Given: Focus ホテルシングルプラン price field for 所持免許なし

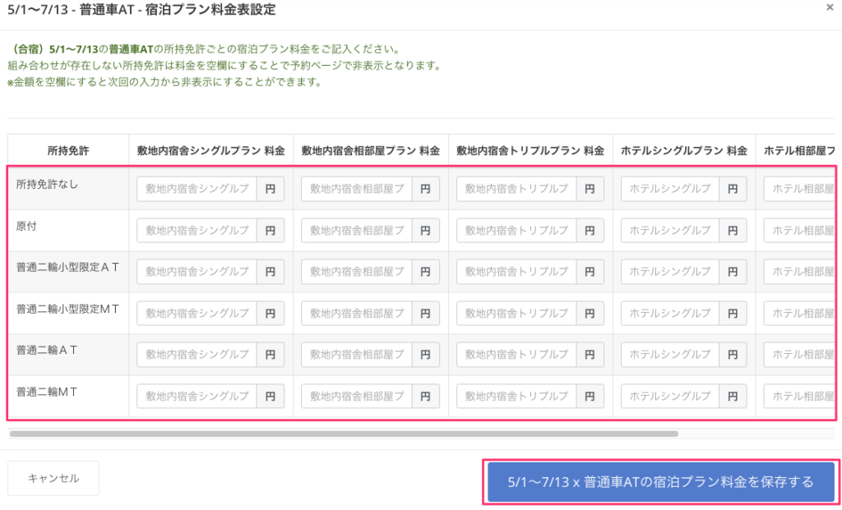Looking at the screenshot, I should pos(670,189).
